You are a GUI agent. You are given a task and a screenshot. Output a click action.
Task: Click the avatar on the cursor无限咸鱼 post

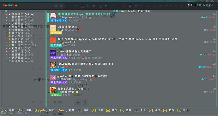tap(53, 53)
